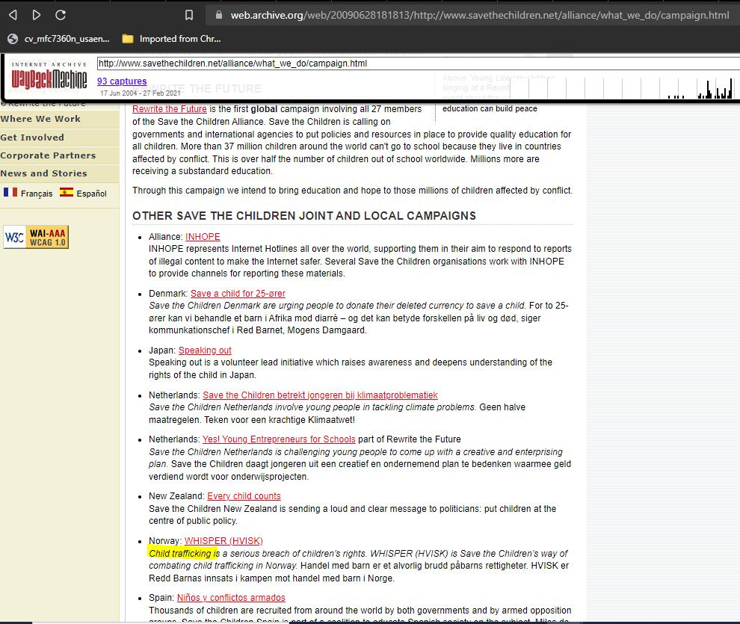This screenshot has height=624, width=740.
Task: Click the Wayback Machine logo
Action: [x=49, y=76]
